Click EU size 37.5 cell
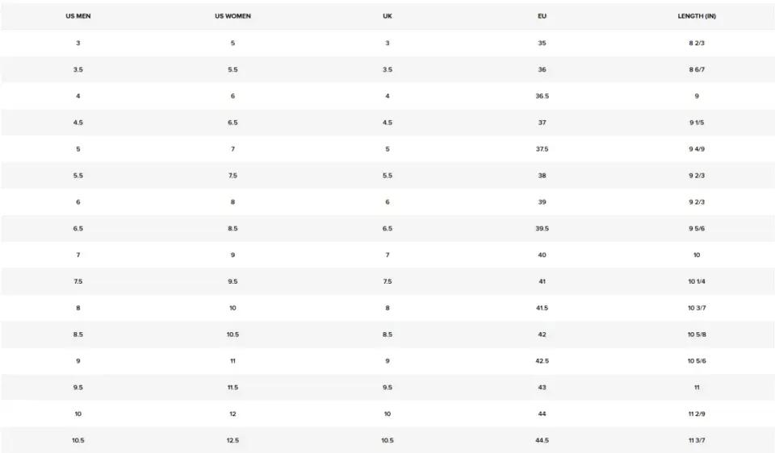 pos(542,149)
